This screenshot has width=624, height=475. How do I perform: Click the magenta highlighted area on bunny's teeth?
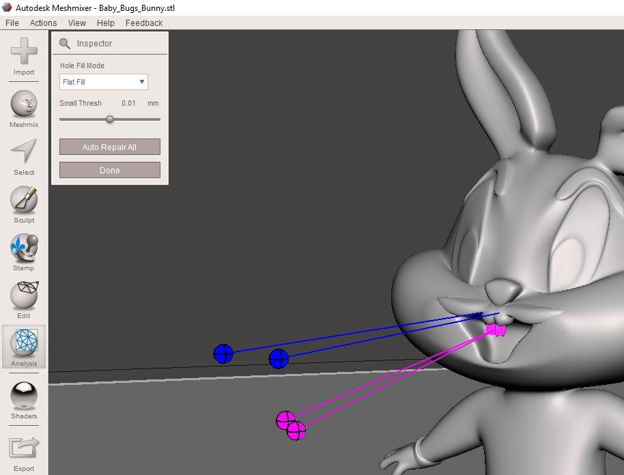(496, 330)
